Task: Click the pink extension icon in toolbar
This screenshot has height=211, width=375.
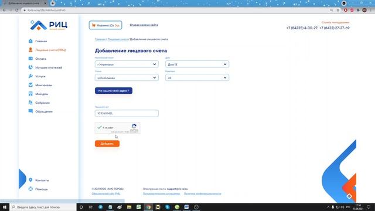Action: point(352,11)
